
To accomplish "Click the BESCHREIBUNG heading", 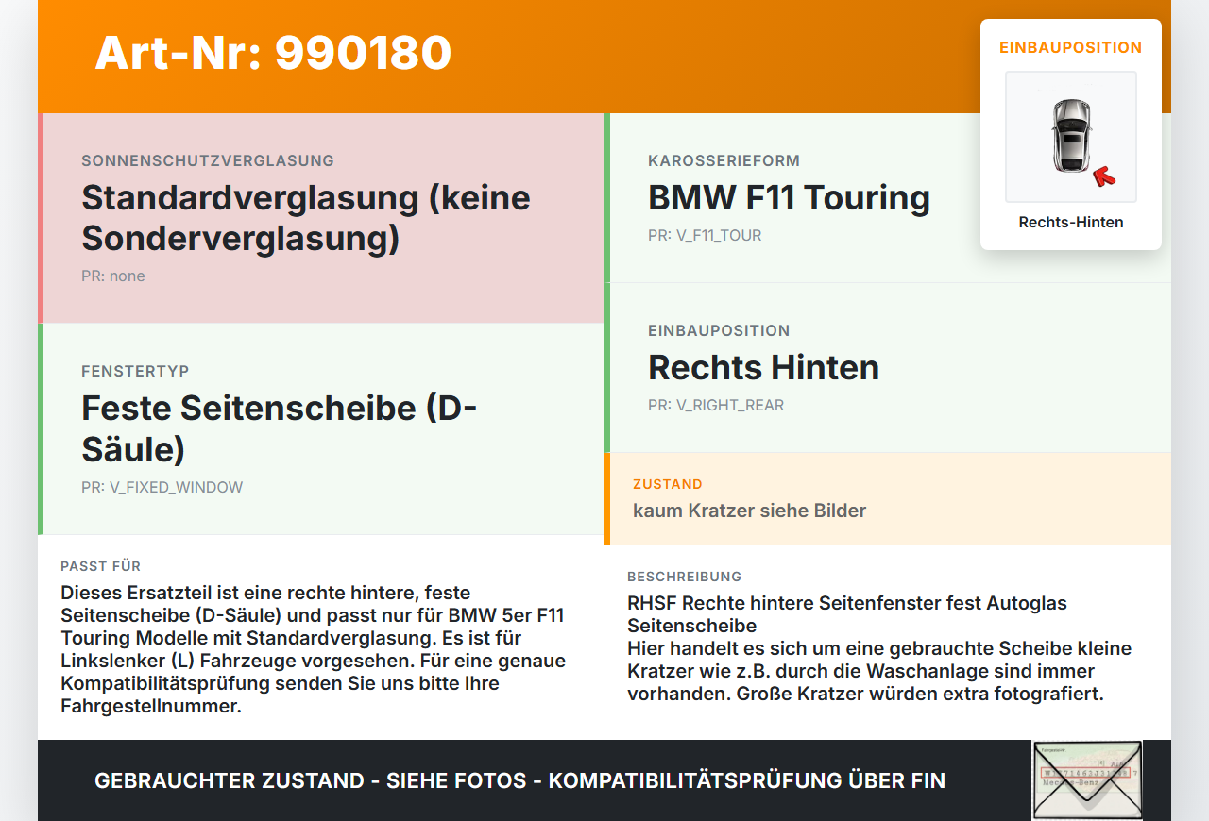I will point(685,577).
